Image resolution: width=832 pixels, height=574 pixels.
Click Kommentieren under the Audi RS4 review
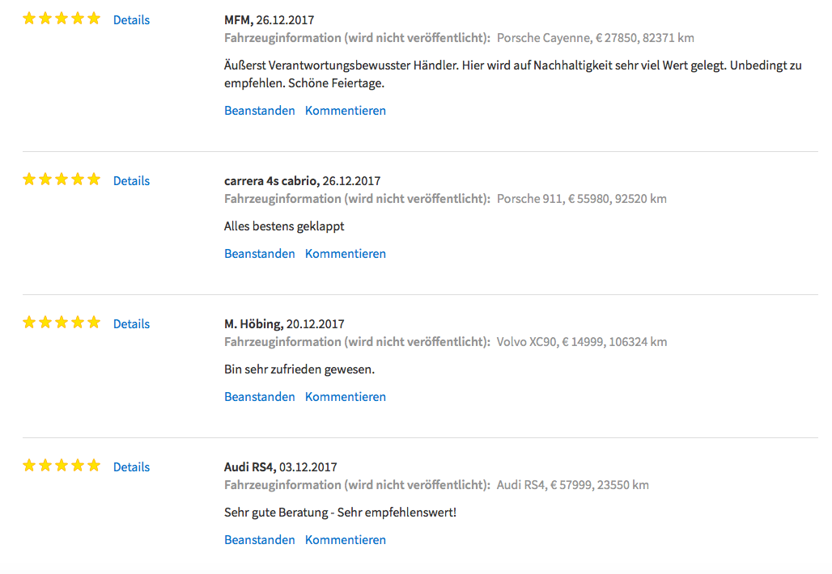(x=346, y=540)
